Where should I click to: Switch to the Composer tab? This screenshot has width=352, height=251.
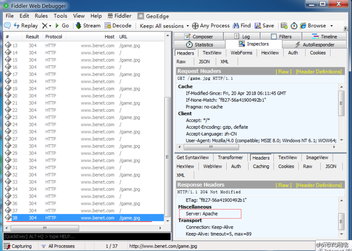tap(198, 36)
